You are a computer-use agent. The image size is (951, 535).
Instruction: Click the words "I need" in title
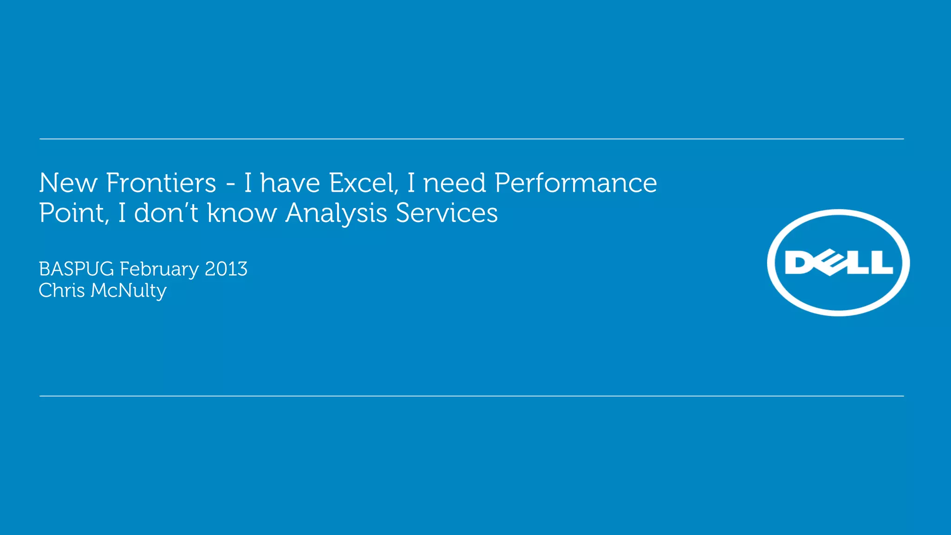pyautogui.click(x=447, y=183)
